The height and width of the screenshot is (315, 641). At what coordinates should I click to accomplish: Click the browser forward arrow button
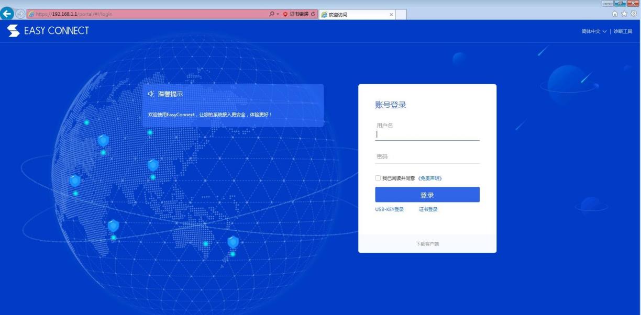click(20, 14)
